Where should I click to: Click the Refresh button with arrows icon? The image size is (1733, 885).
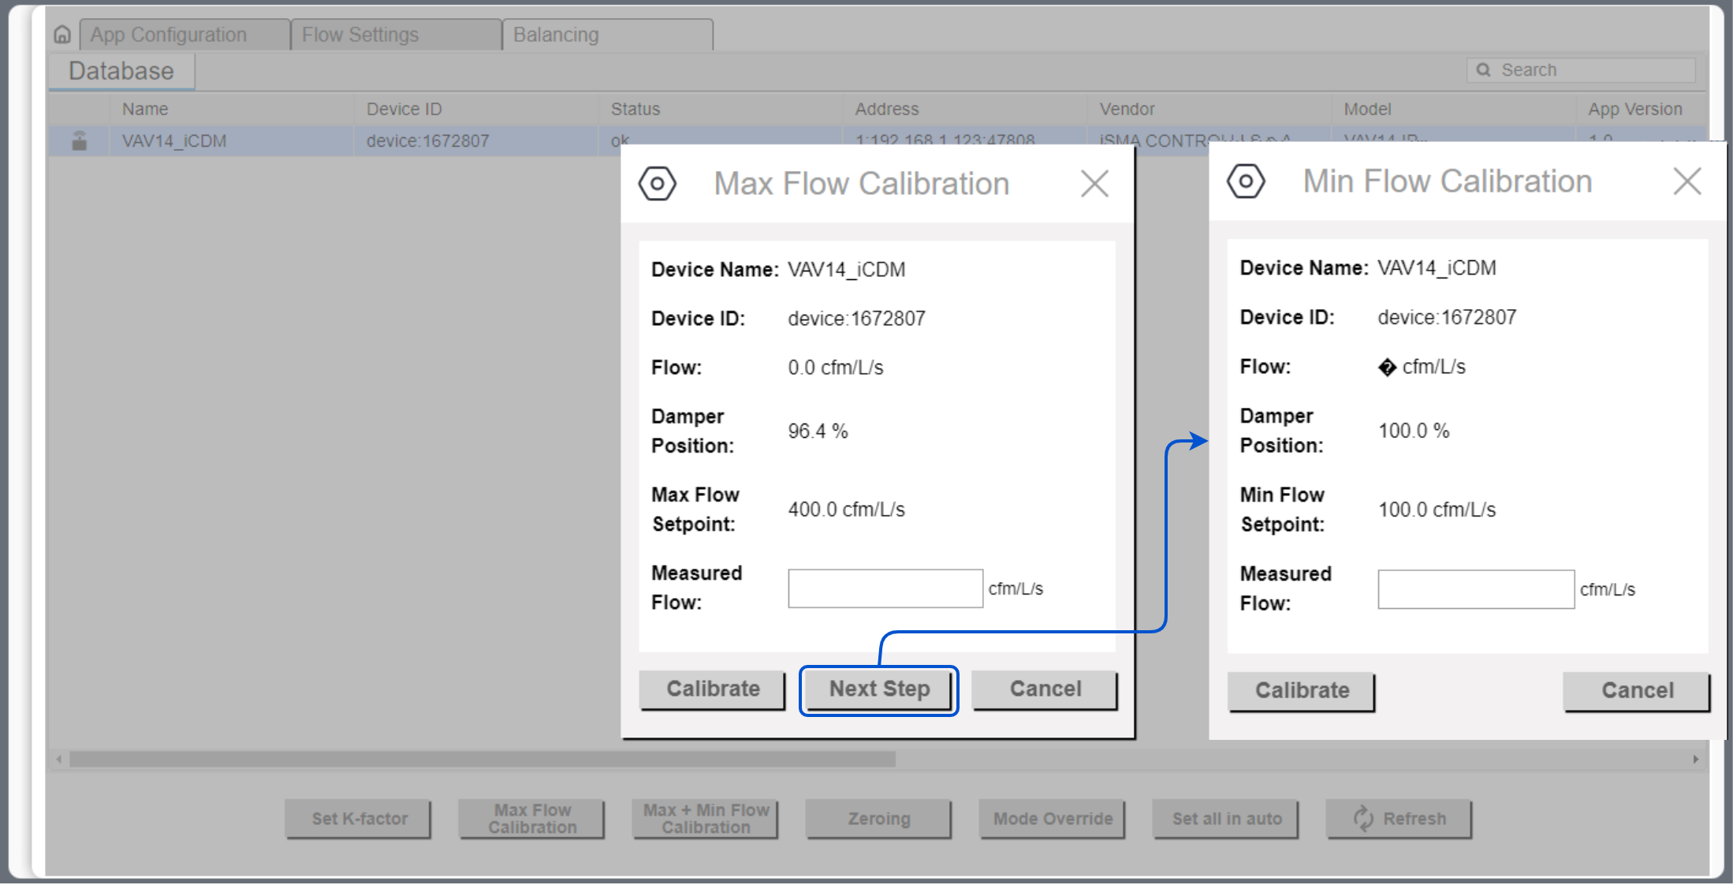(x=1398, y=819)
